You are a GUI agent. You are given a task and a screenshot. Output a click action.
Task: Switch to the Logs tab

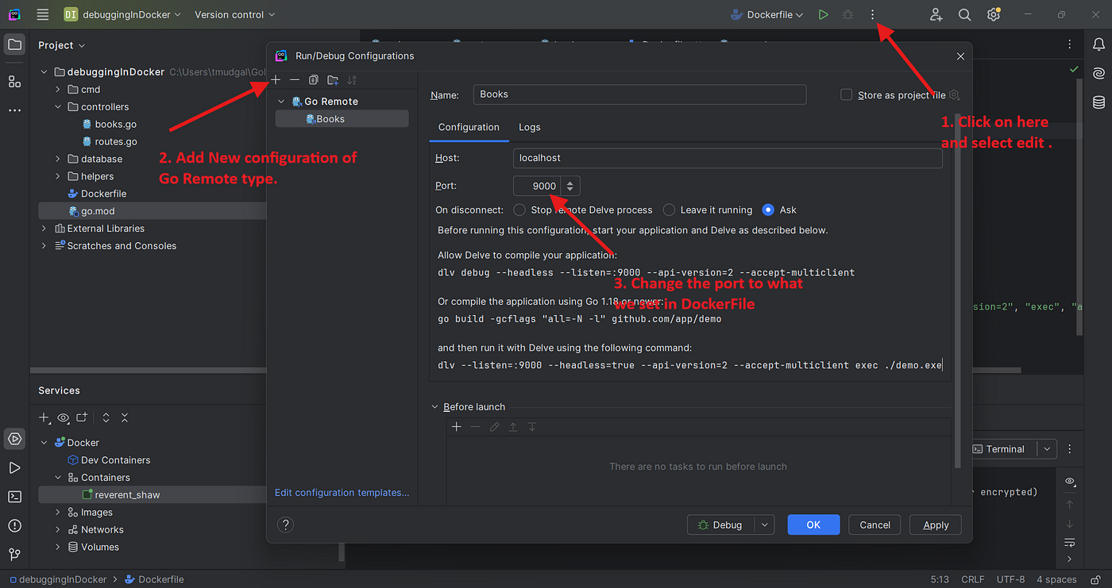coord(530,127)
